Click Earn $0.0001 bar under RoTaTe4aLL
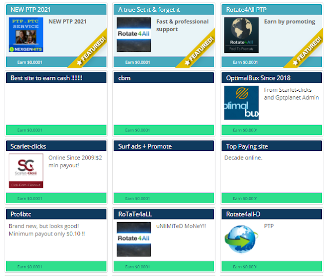328x276 pixels. pyautogui.click(x=164, y=266)
